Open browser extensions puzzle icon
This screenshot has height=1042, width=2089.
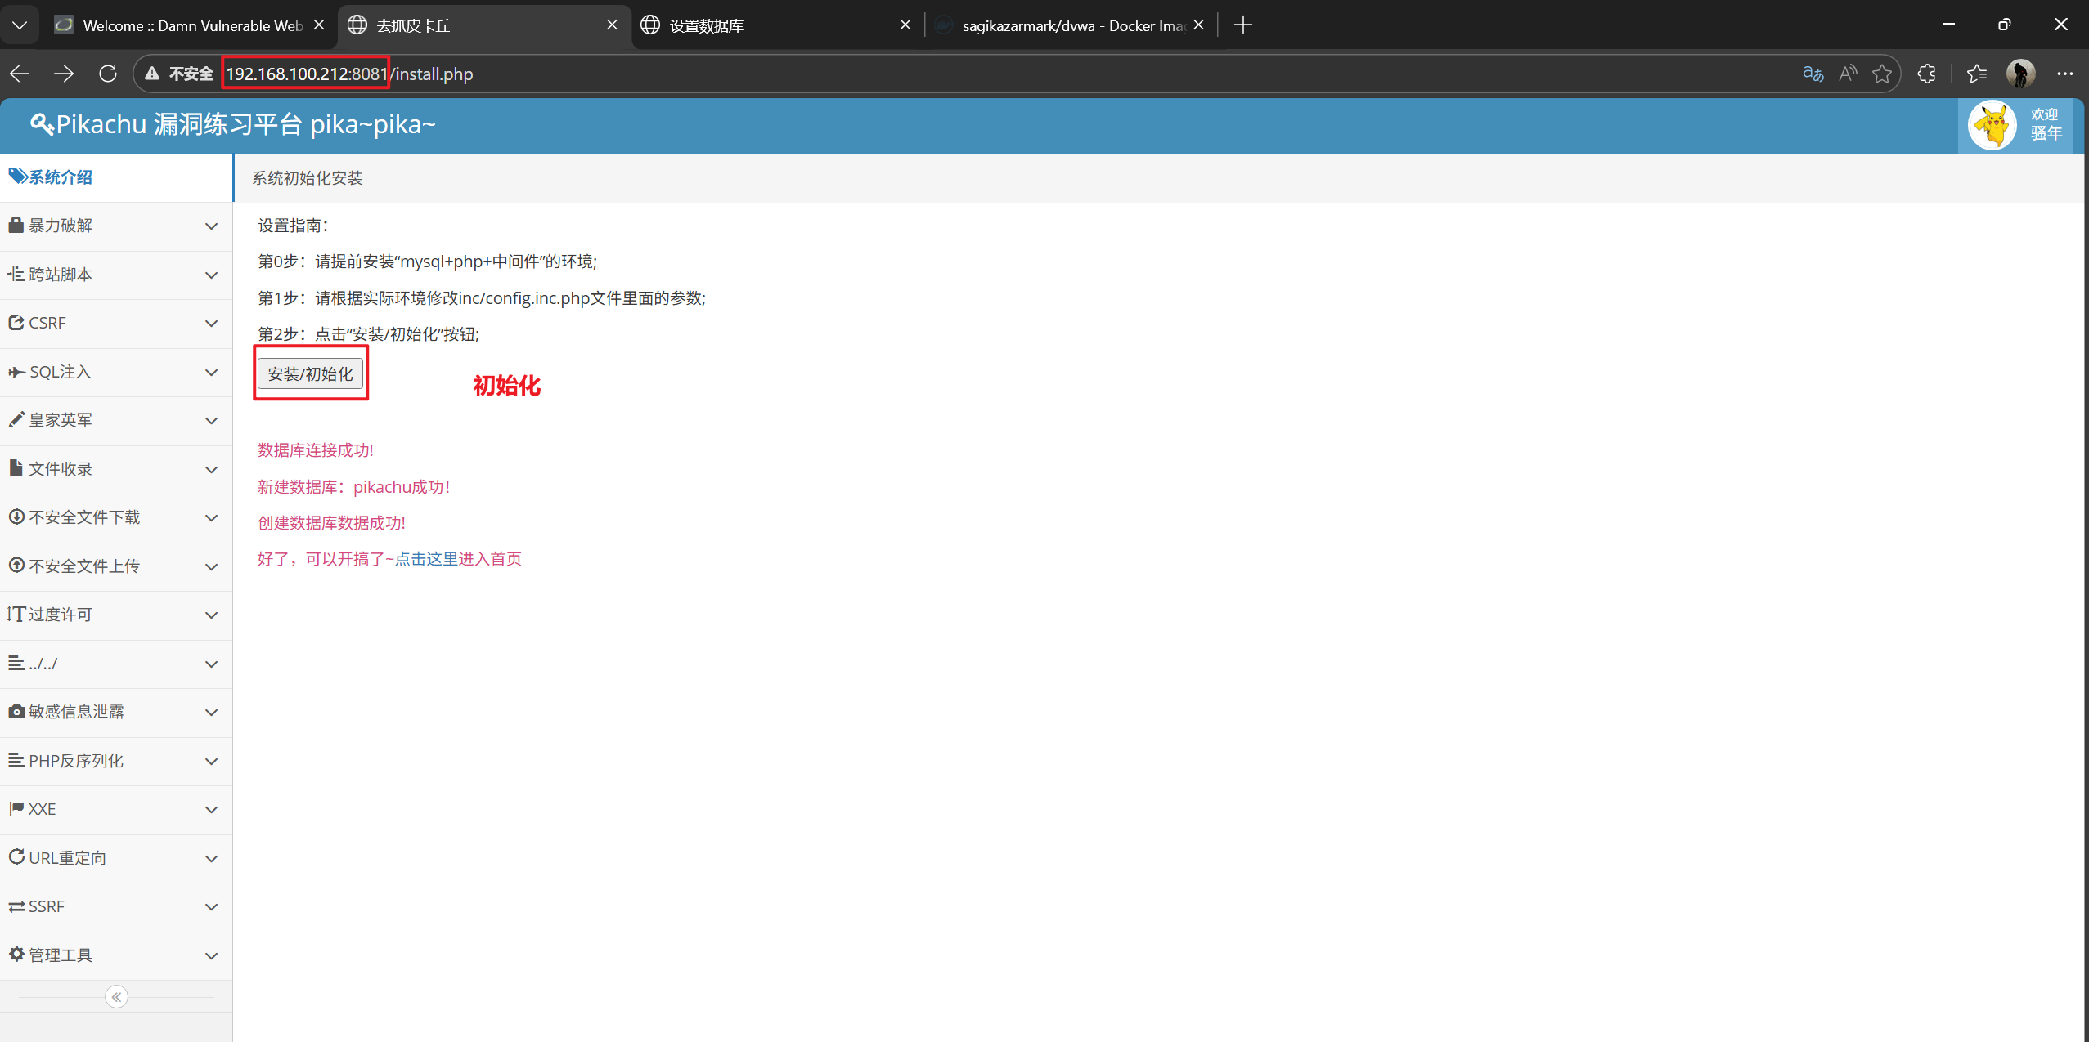click(x=1926, y=74)
